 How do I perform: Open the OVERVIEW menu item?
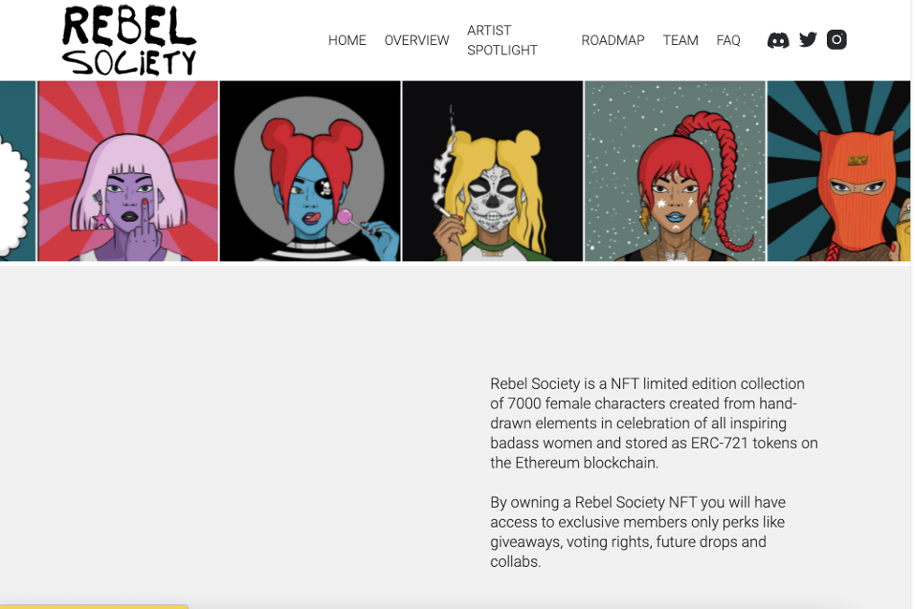(417, 40)
